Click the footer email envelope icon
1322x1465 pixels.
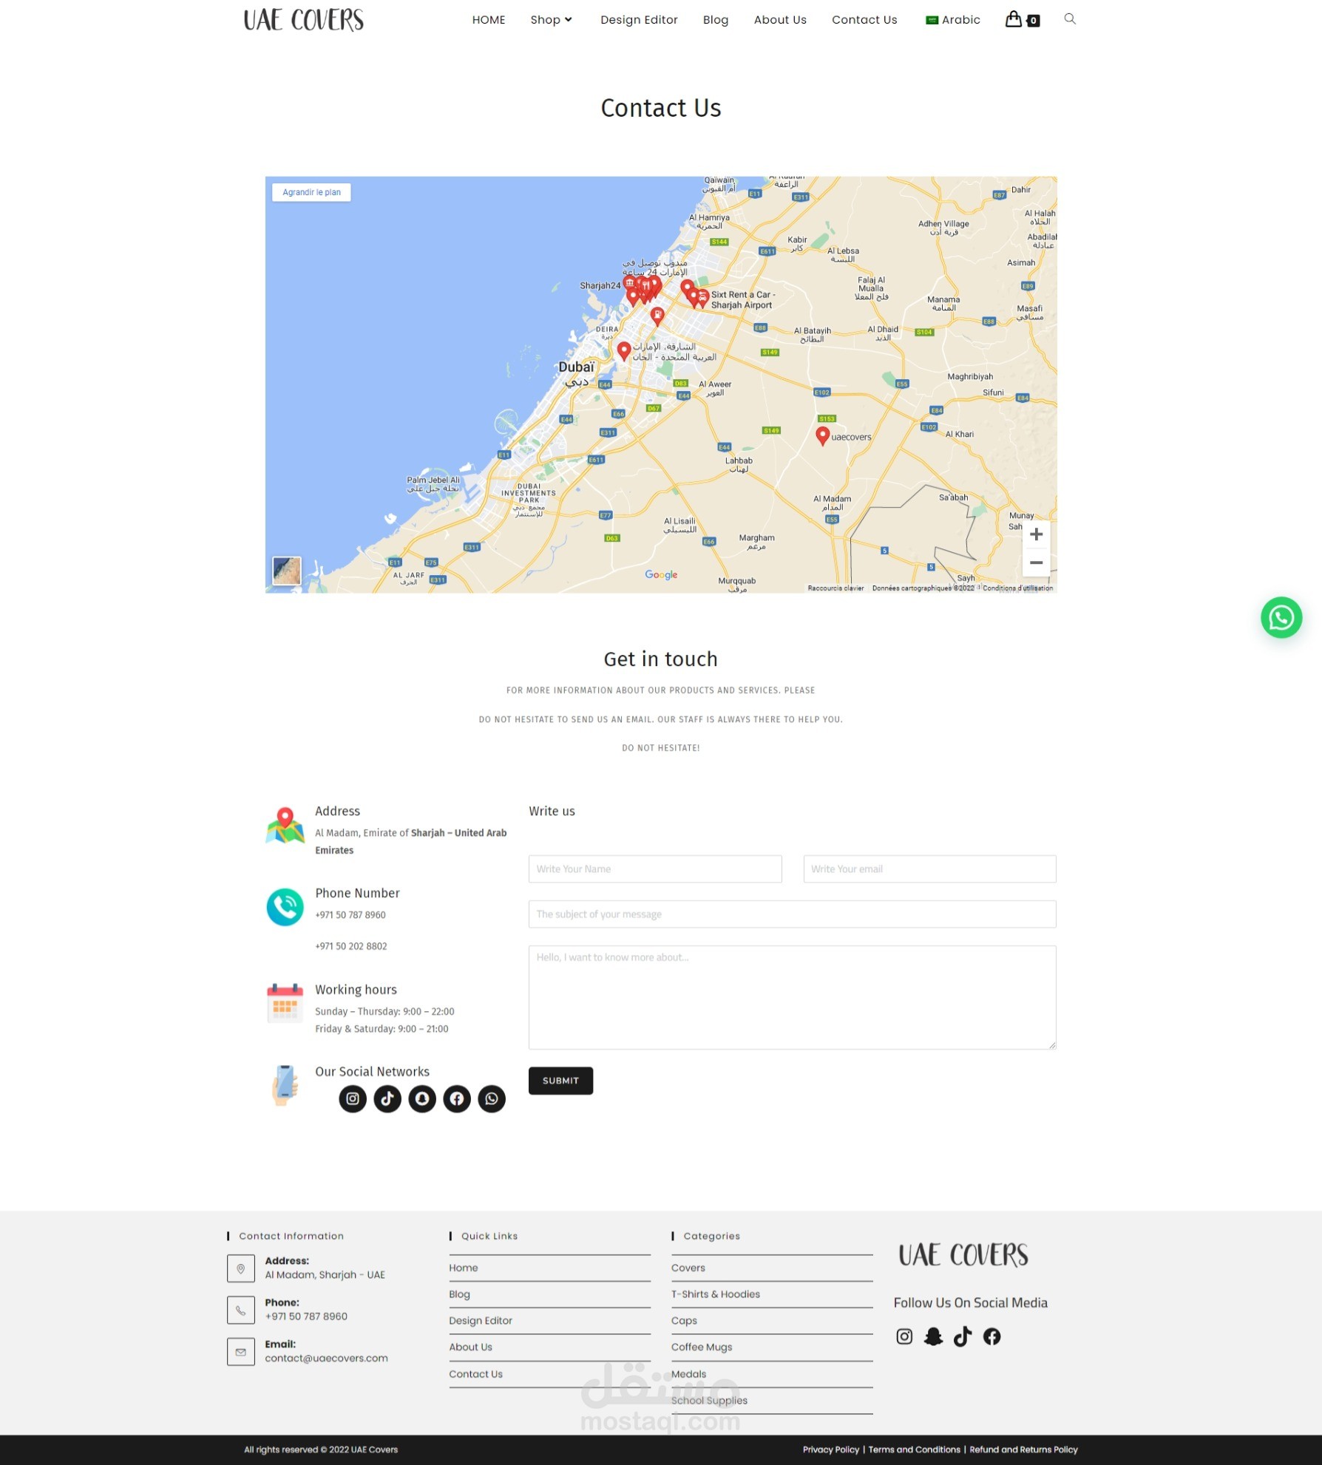pos(240,1352)
